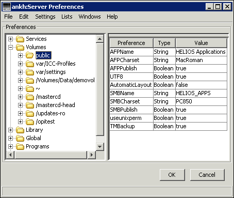Expand the tilde (~) volume node

(20, 88)
